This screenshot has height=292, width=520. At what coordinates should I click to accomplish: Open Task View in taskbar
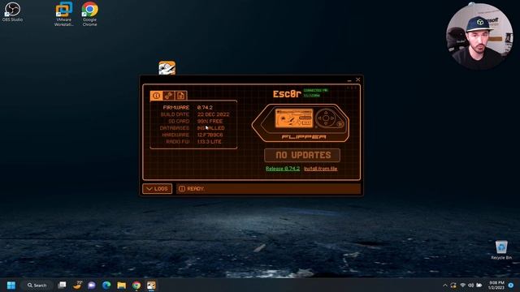coord(62,285)
